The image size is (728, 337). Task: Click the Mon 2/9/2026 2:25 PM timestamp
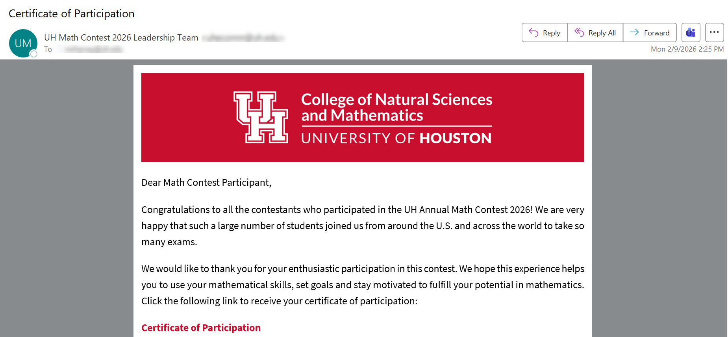tap(687, 49)
